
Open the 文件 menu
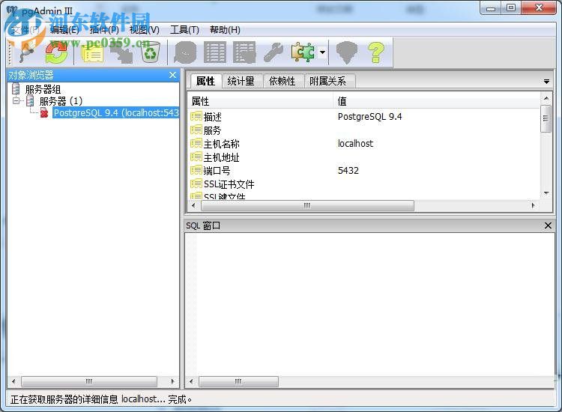25,30
